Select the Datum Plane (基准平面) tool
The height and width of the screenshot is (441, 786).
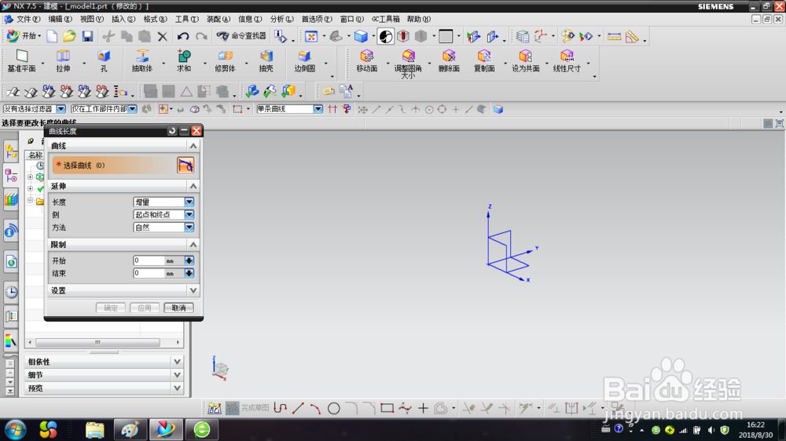[21, 61]
